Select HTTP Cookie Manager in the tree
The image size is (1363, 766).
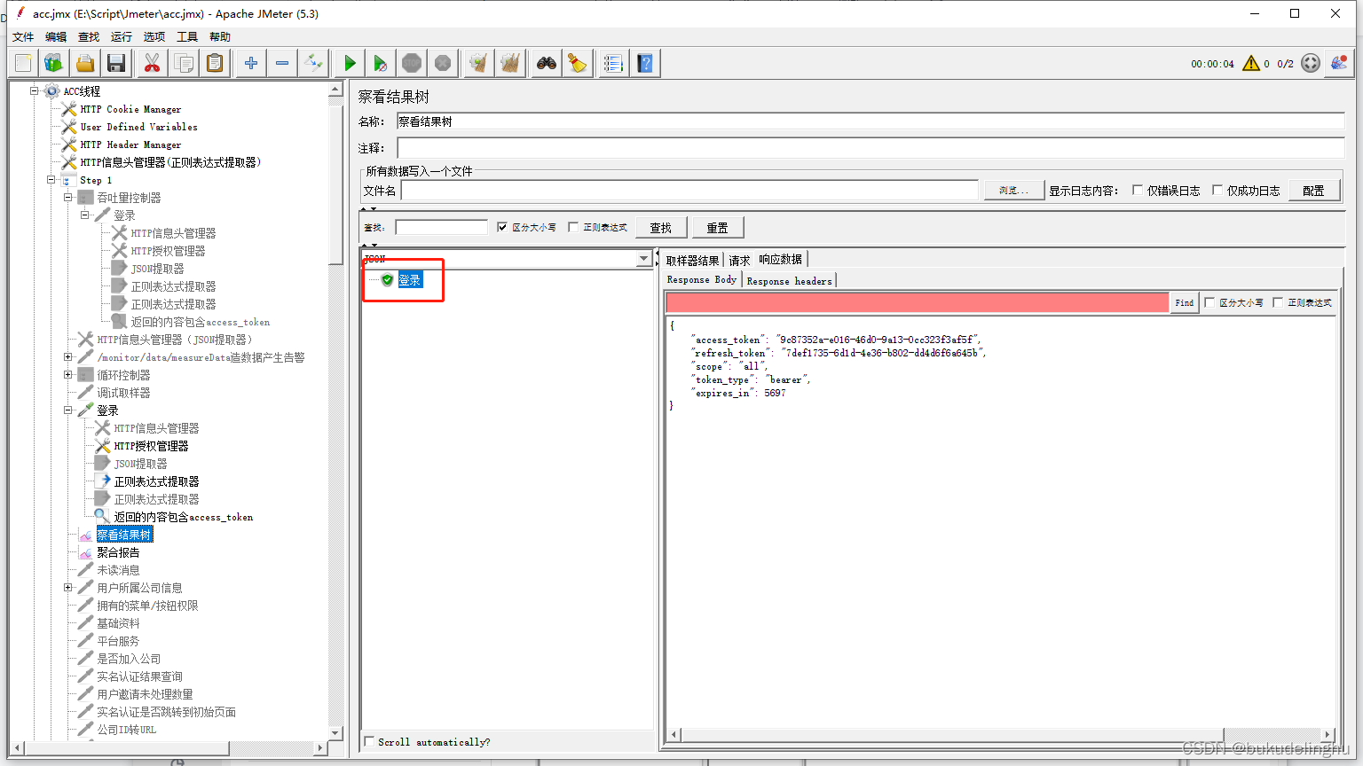click(130, 109)
